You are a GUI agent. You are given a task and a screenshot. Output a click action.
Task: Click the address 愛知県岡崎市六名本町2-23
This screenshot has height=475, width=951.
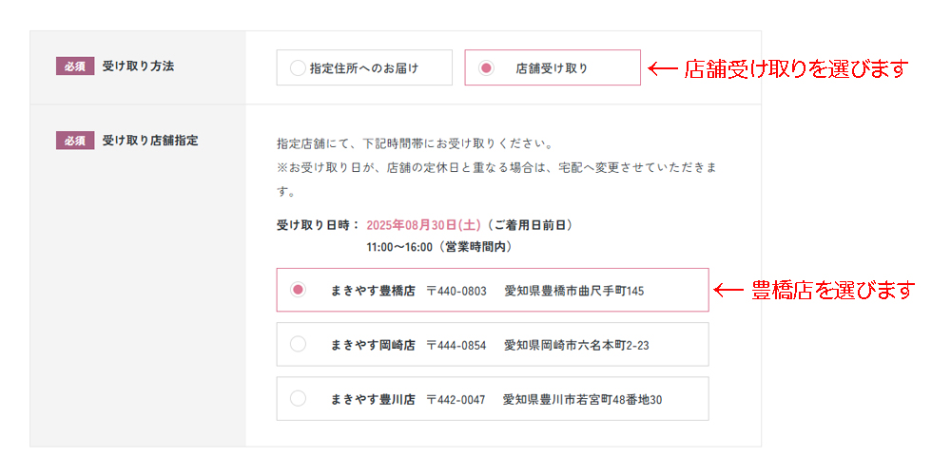click(x=576, y=345)
